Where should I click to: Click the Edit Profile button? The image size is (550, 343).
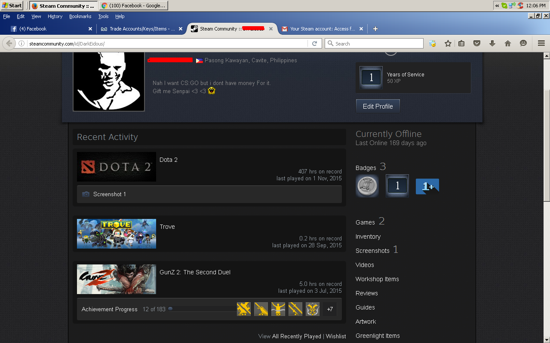tap(378, 106)
